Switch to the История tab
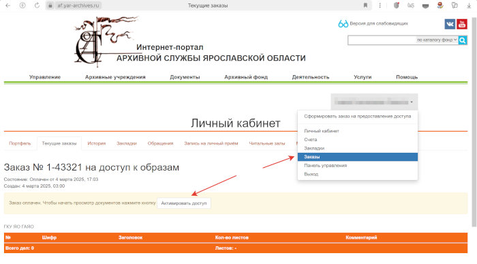Image resolution: width=477 pixels, height=264 pixels. pos(97,143)
